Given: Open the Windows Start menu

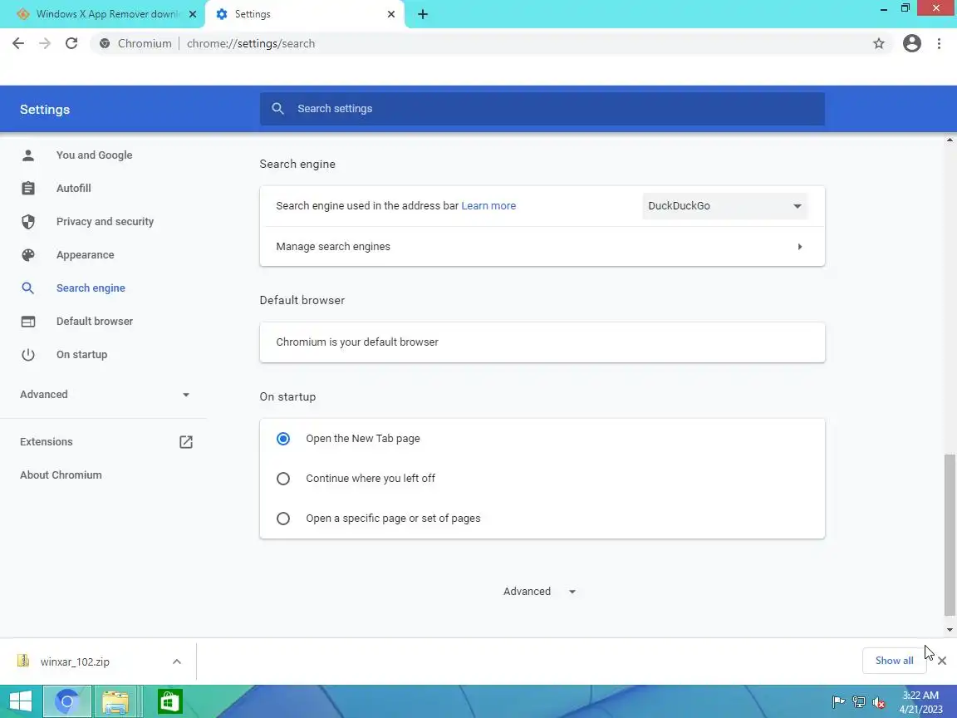Looking at the screenshot, I should click(20, 701).
